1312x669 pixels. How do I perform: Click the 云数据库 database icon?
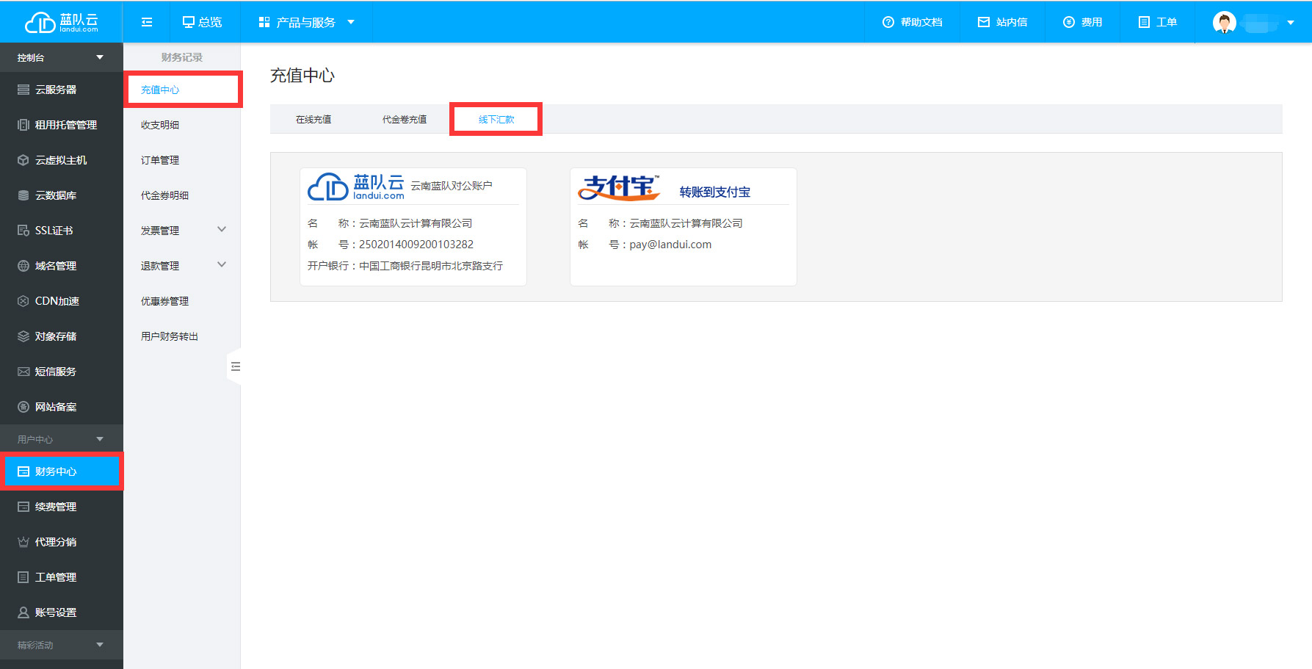(x=23, y=195)
